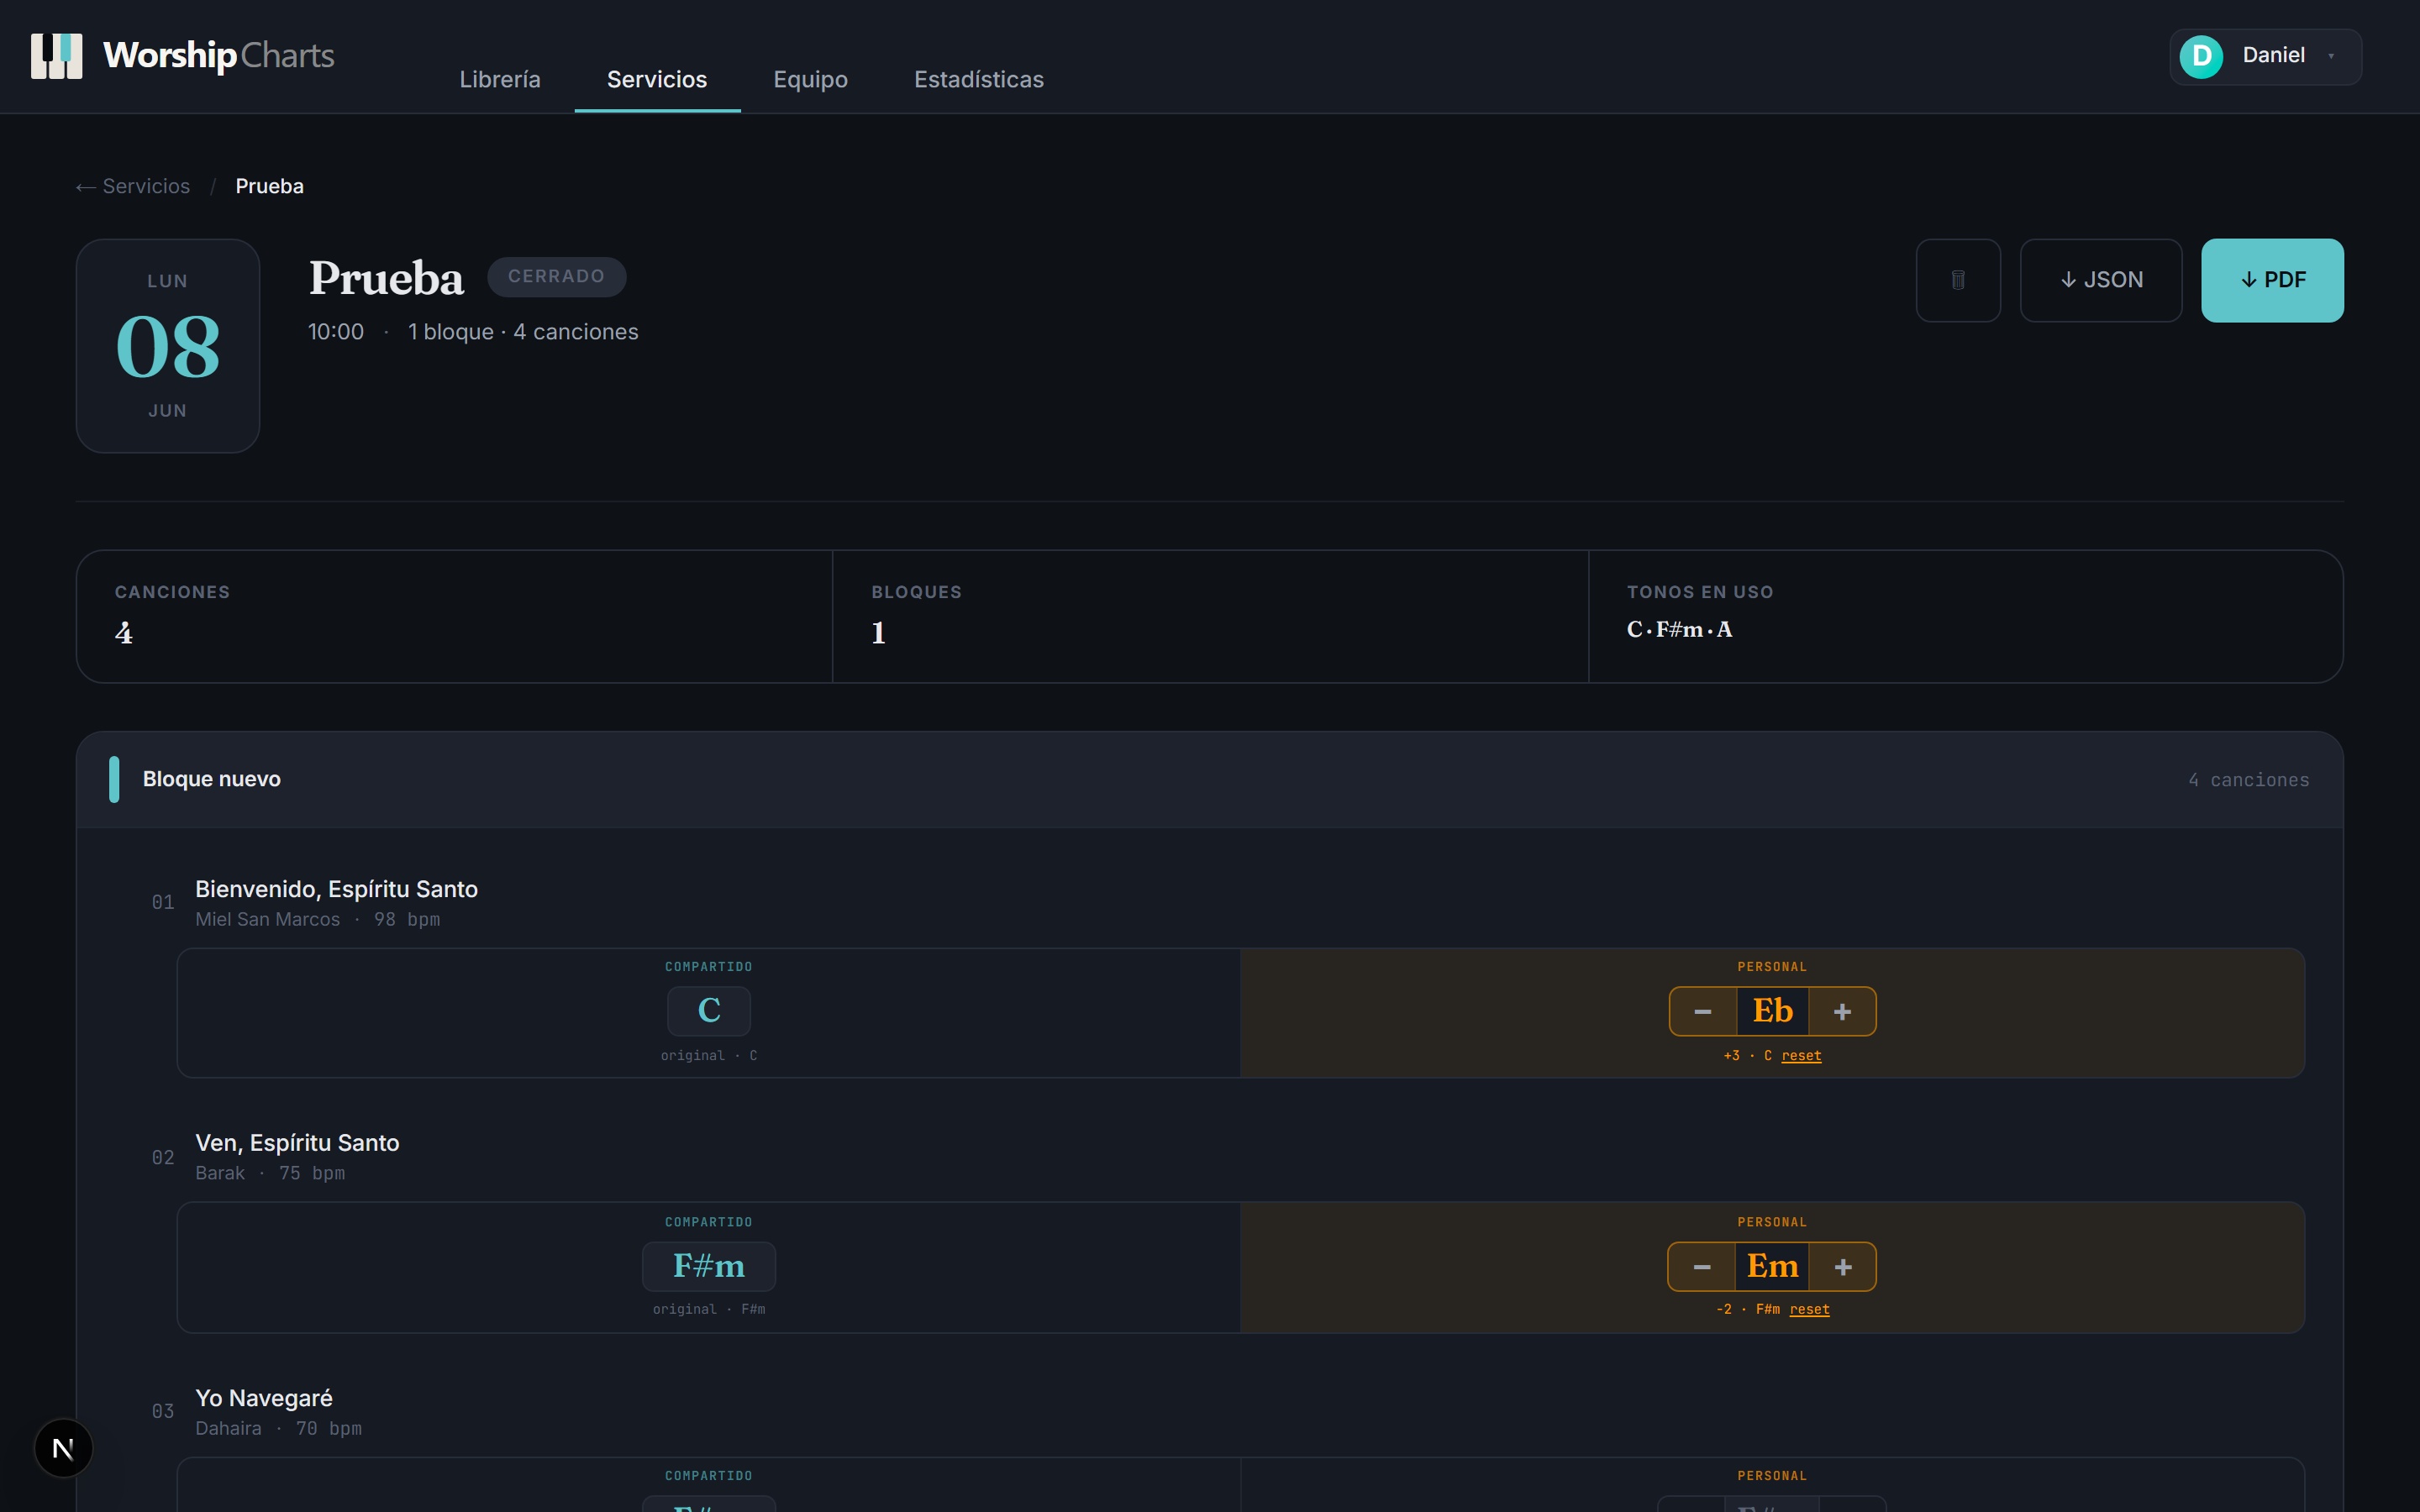
Task: Click the LUN 08 JUN date card
Action: click(x=168, y=346)
